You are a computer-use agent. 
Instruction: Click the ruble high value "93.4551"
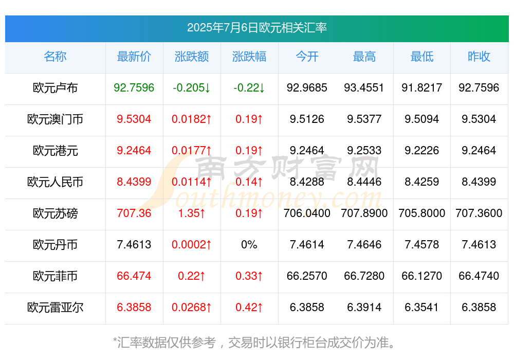pos(364,87)
